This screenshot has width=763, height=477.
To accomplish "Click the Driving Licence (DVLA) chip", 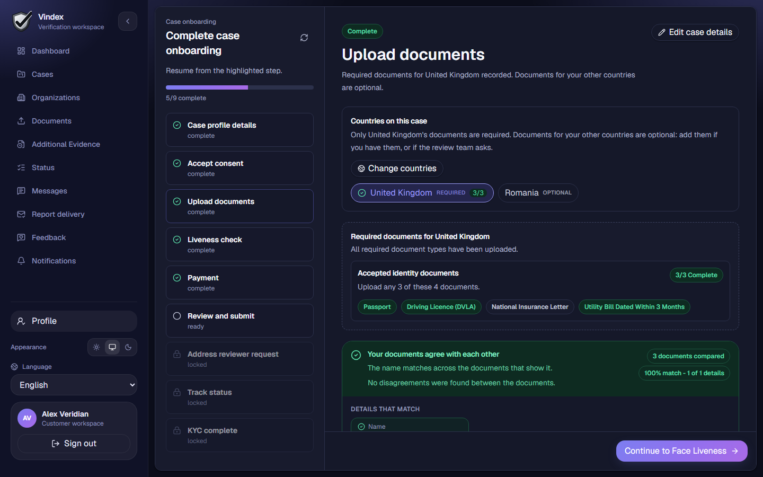I will point(441,307).
